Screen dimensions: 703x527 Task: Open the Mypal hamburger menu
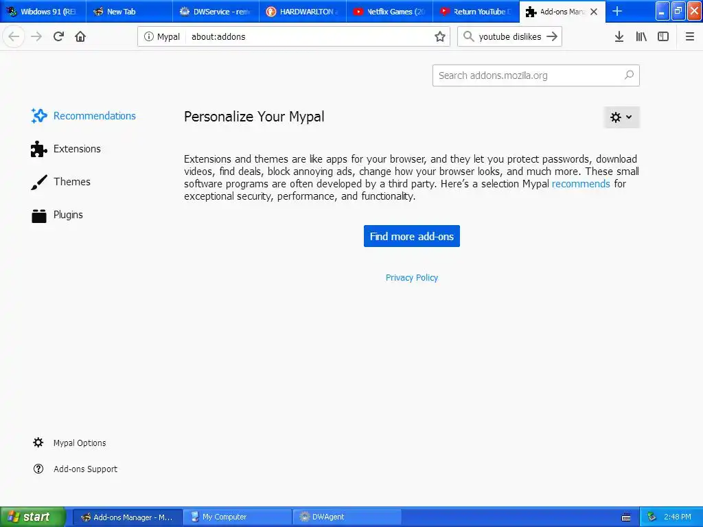pyautogui.click(x=690, y=37)
